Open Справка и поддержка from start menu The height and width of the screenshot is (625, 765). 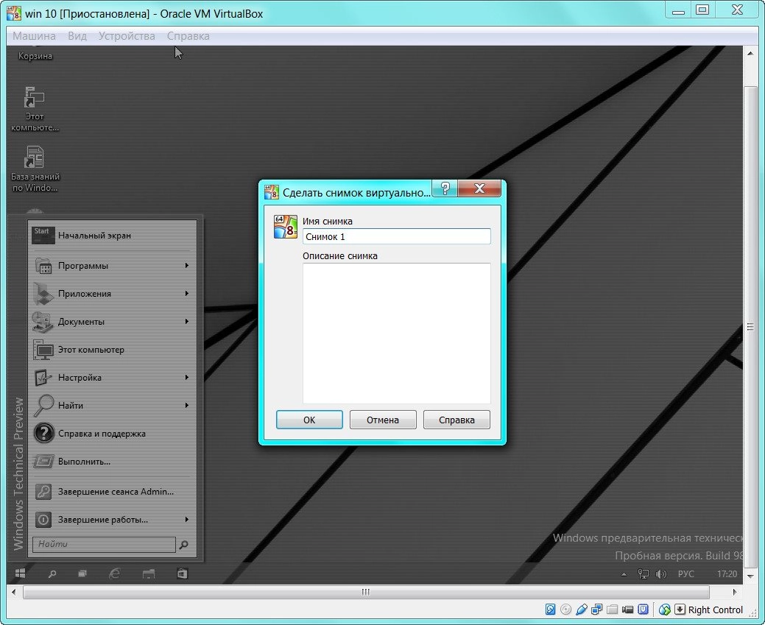point(113,434)
